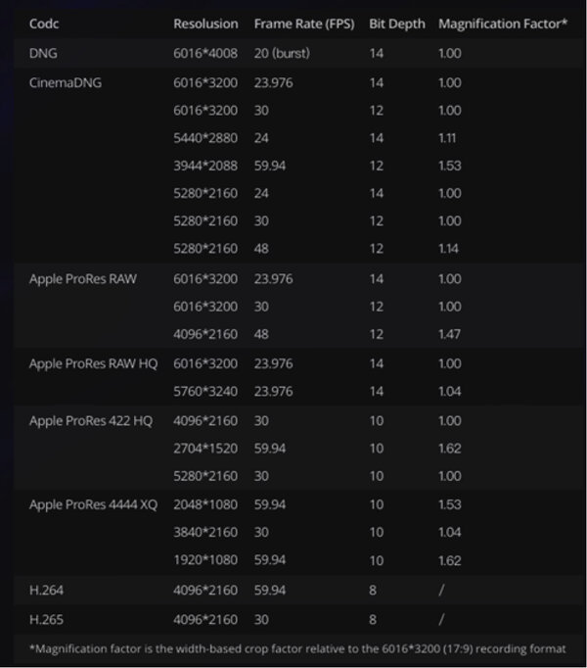Select the 5760*3240 resolution cell
This screenshot has width=587, height=668.
click(205, 392)
